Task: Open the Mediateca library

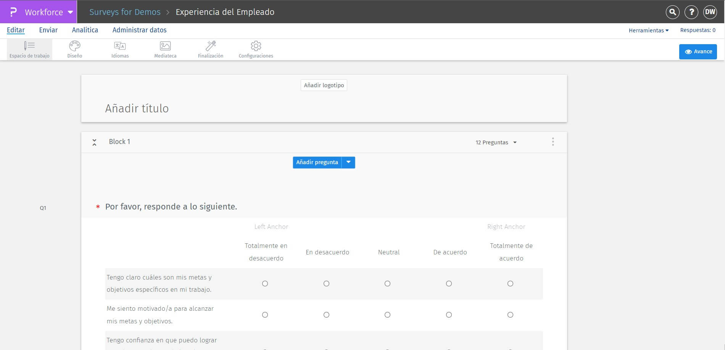Action: click(165, 49)
